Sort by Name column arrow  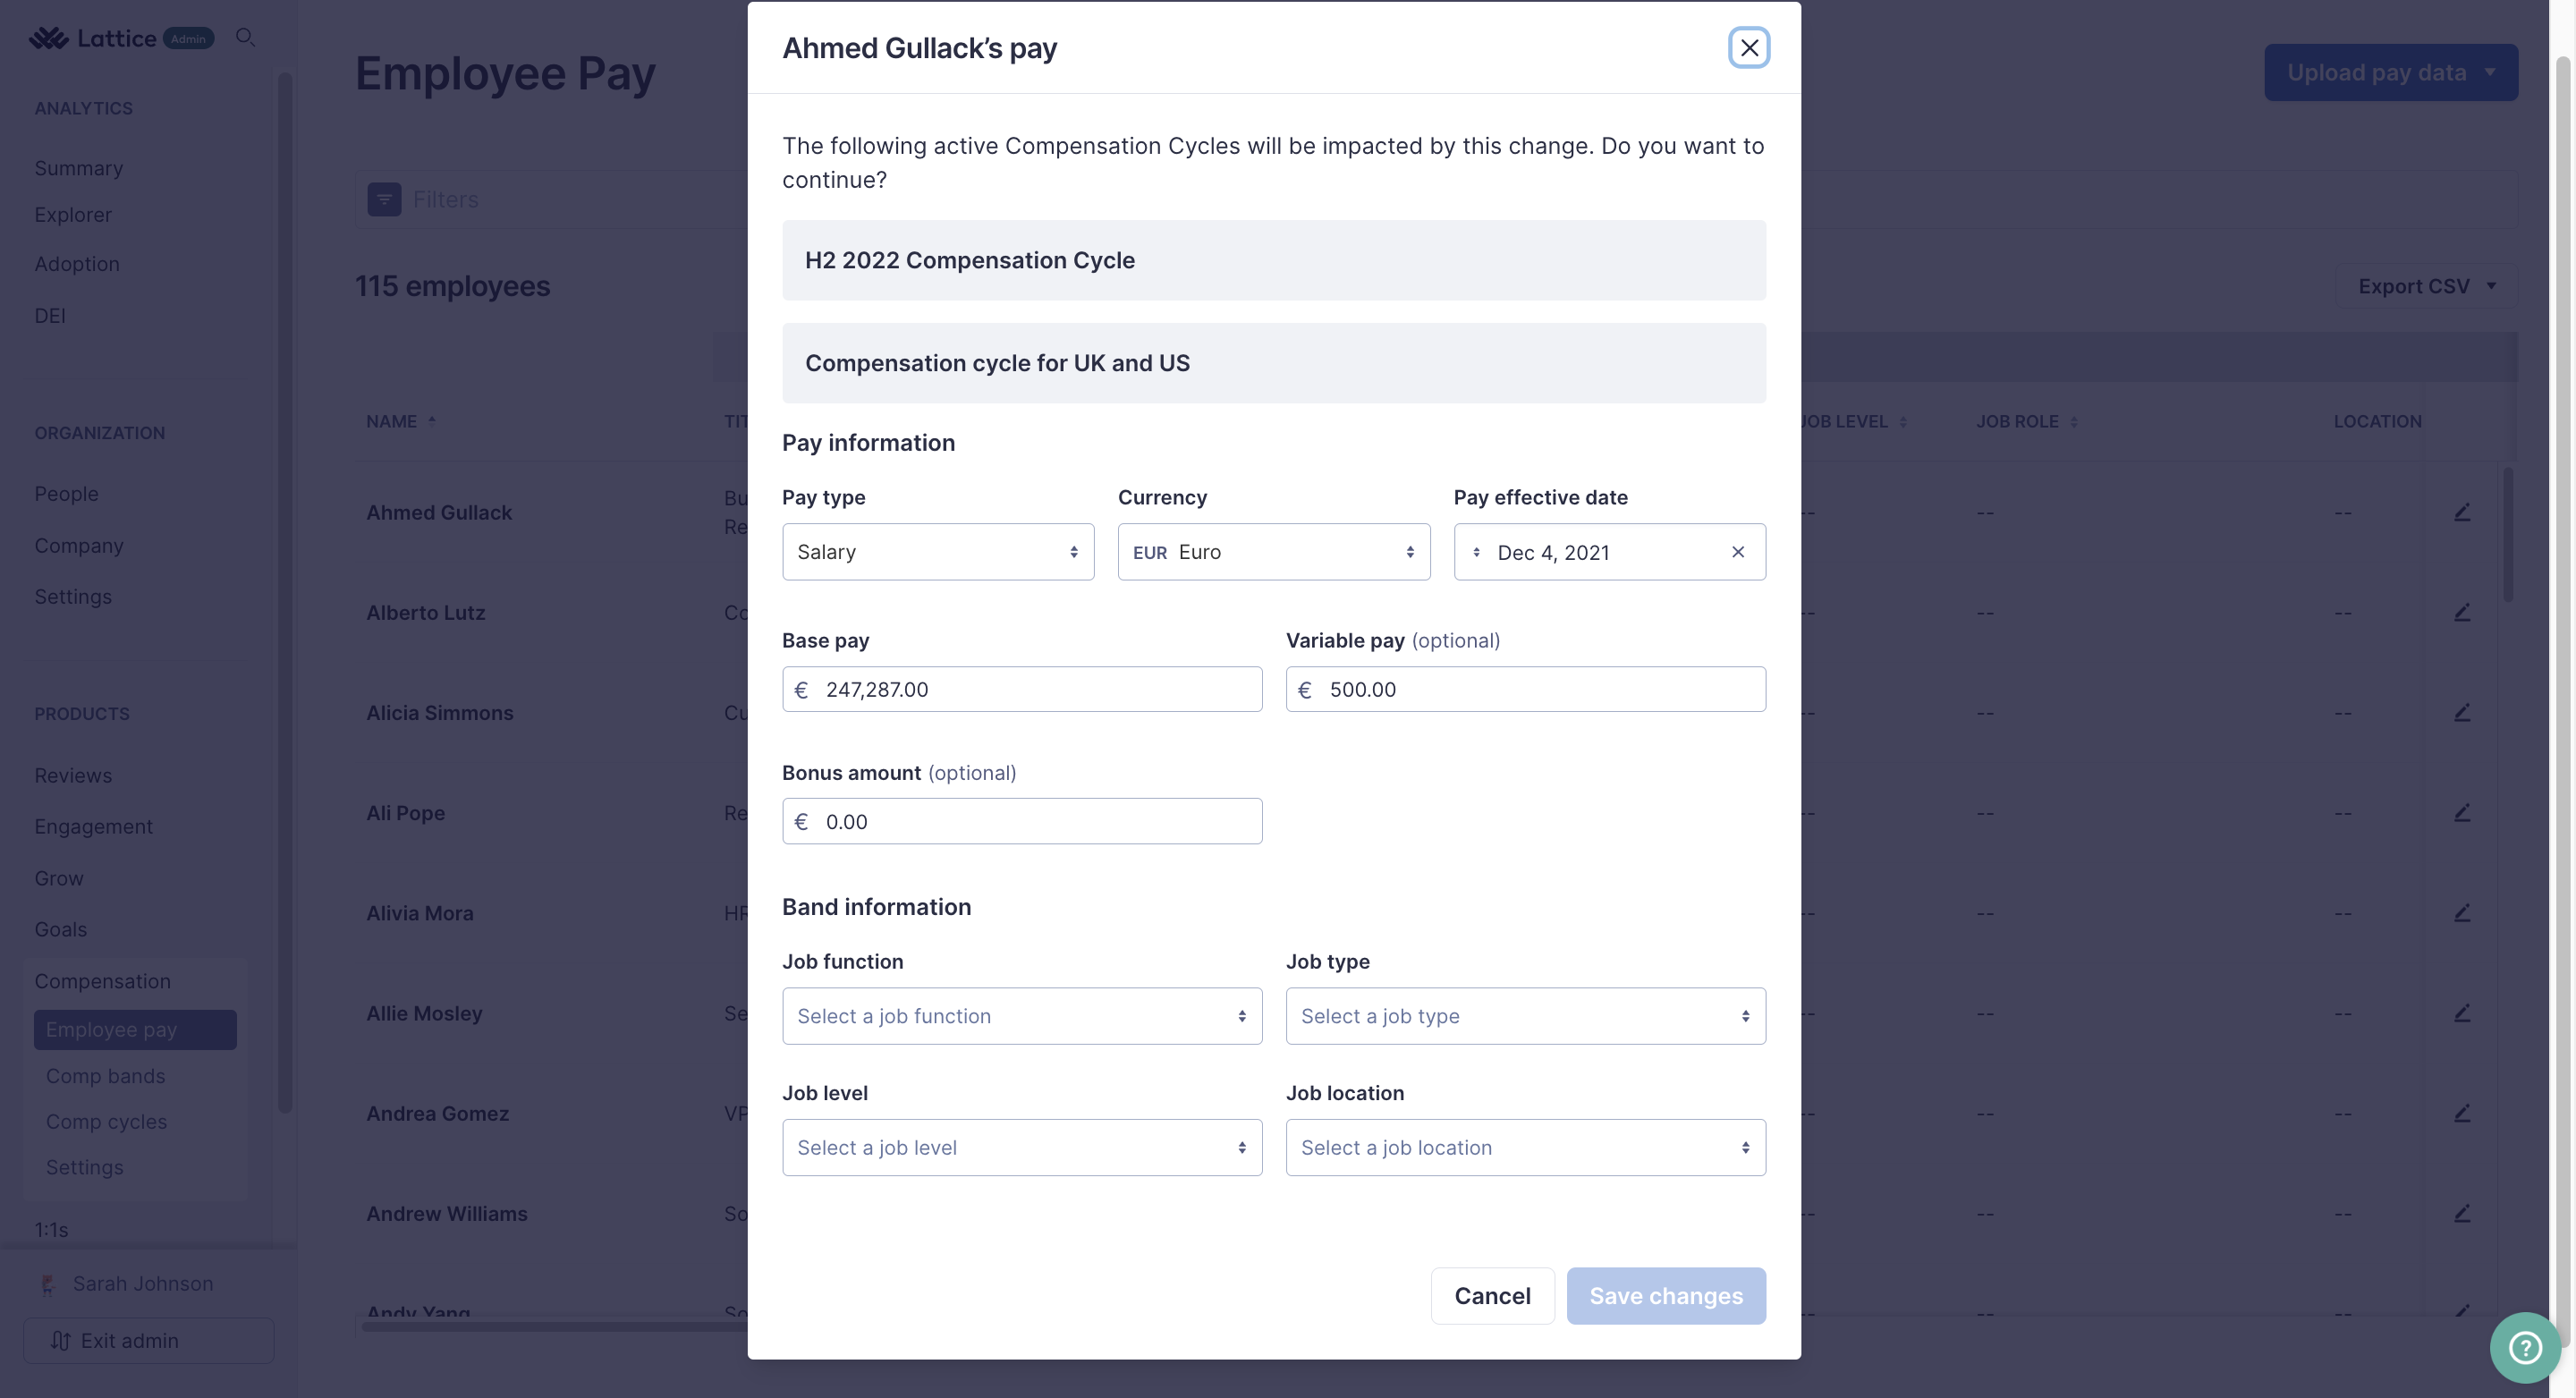click(432, 421)
